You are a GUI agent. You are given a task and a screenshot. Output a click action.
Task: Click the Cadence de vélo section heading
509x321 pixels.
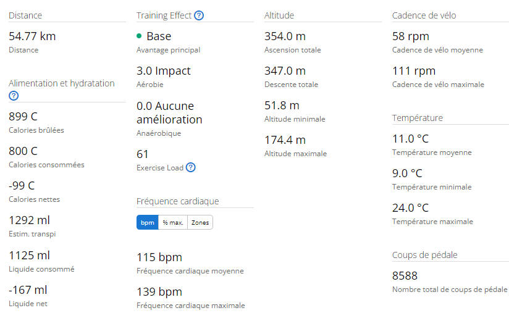click(424, 15)
